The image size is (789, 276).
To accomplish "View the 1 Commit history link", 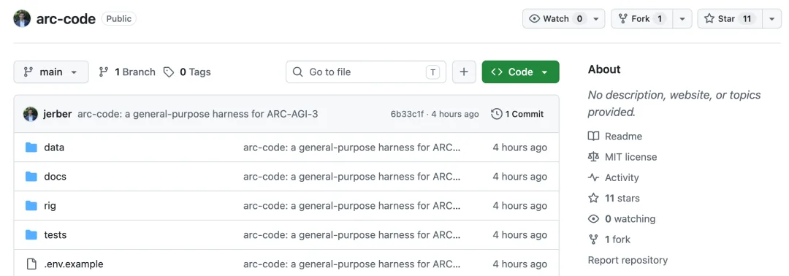I will 517,114.
